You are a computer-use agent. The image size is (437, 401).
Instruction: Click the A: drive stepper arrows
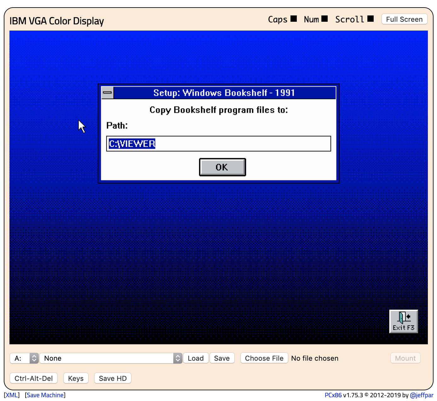[34, 358]
